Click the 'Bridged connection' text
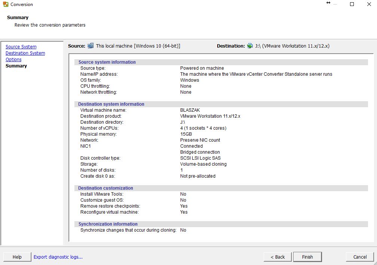The image size is (377, 265). click(x=200, y=152)
